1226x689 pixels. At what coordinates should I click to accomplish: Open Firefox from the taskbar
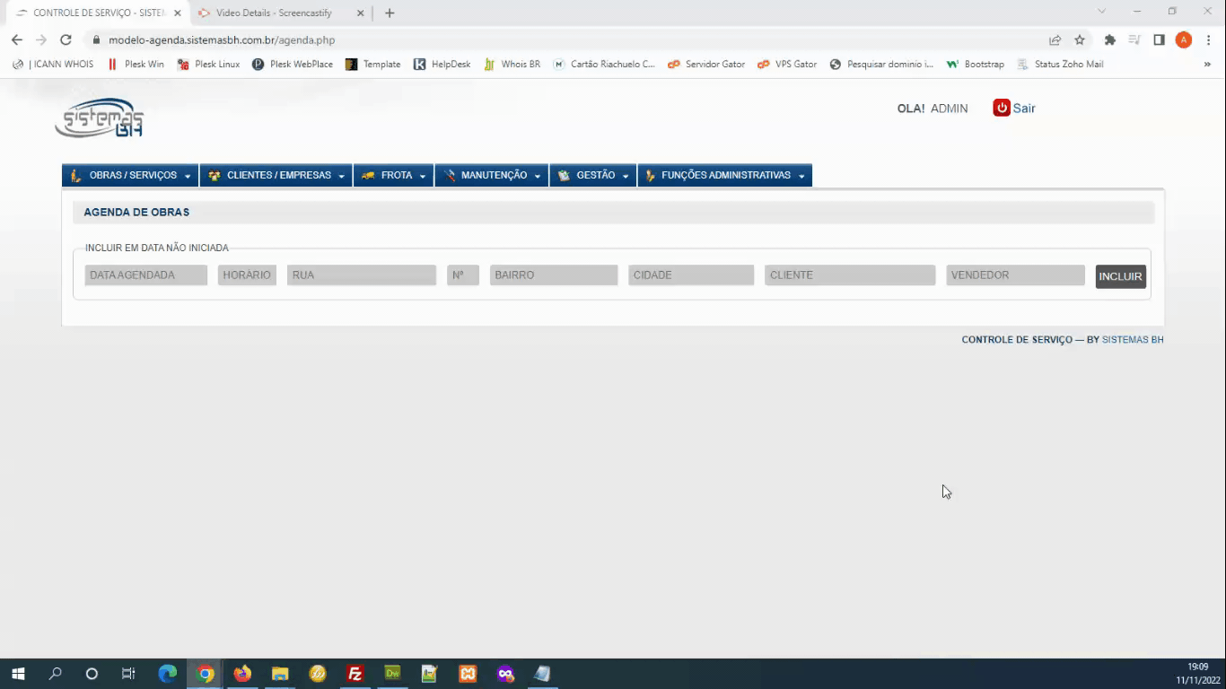(242, 674)
